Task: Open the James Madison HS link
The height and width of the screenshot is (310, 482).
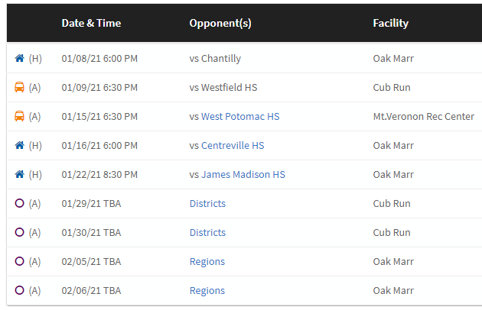Action: (x=243, y=174)
